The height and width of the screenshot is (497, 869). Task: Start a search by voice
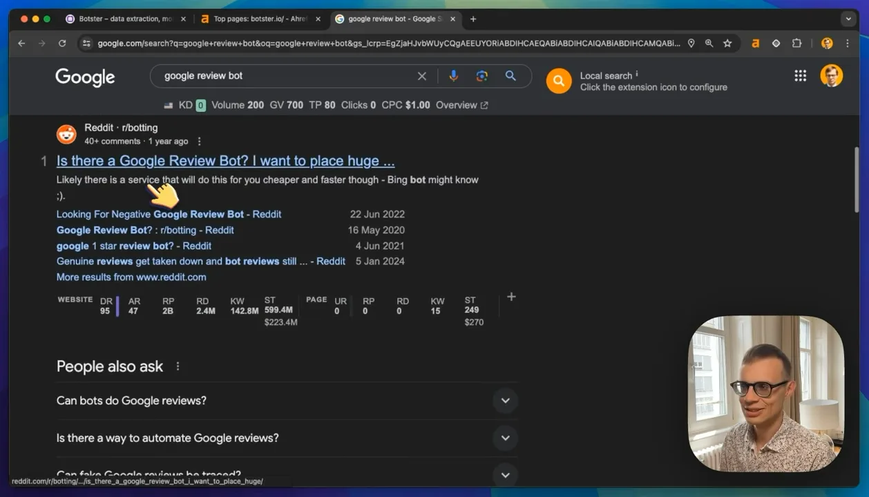(x=453, y=76)
